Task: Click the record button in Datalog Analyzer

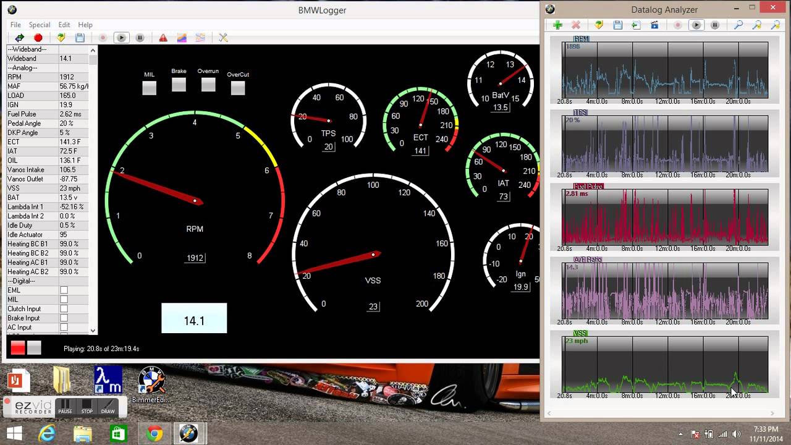Action: [x=678, y=25]
